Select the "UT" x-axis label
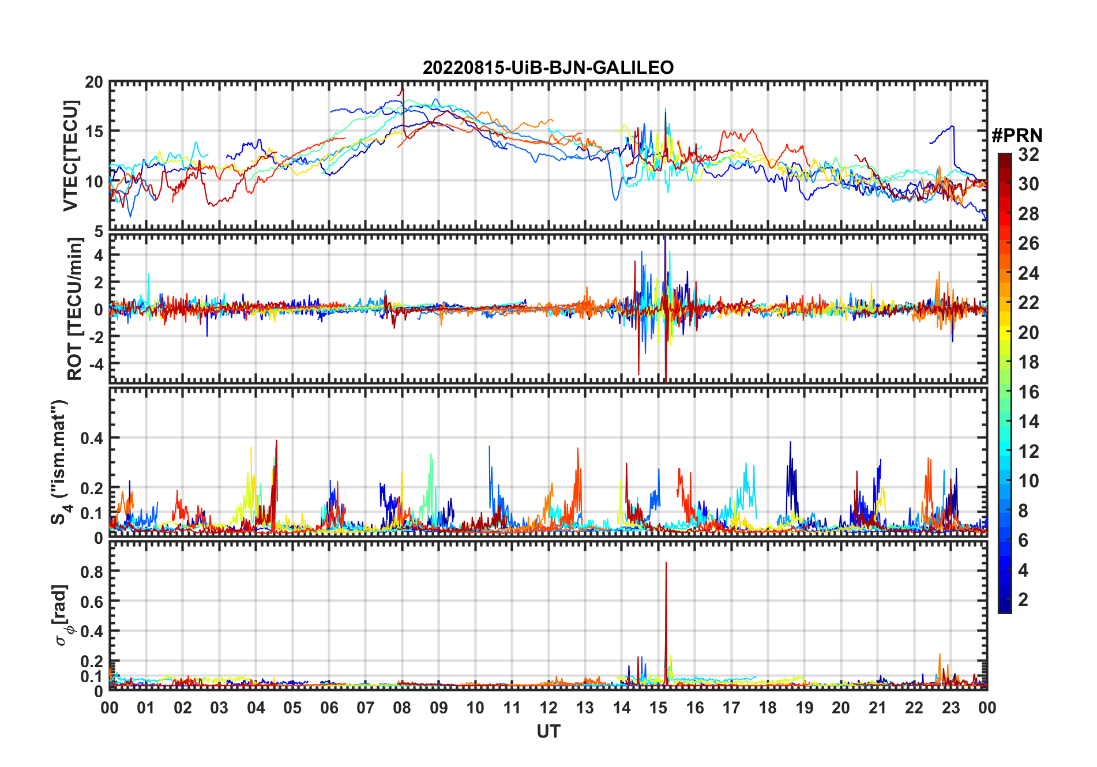 548,731
